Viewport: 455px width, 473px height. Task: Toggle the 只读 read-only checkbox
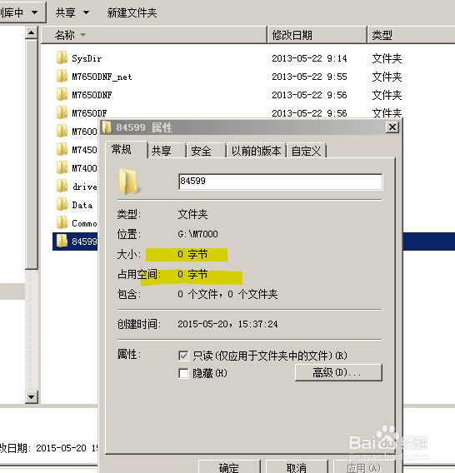(183, 356)
